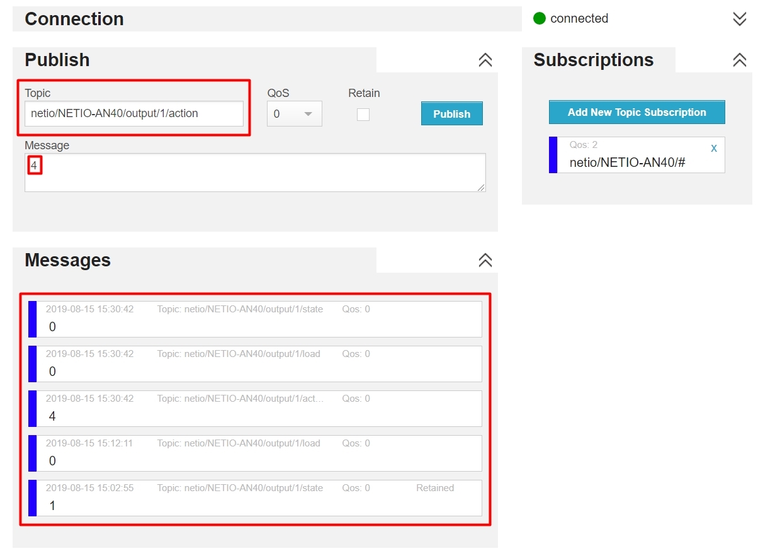This screenshot has width=758, height=556.
Task: Focus the Topic input field
Action: (133, 114)
